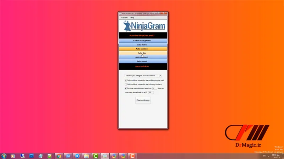Open the Help menu
Screen dimensions: 284x159
pyautogui.click(x=132, y=18)
